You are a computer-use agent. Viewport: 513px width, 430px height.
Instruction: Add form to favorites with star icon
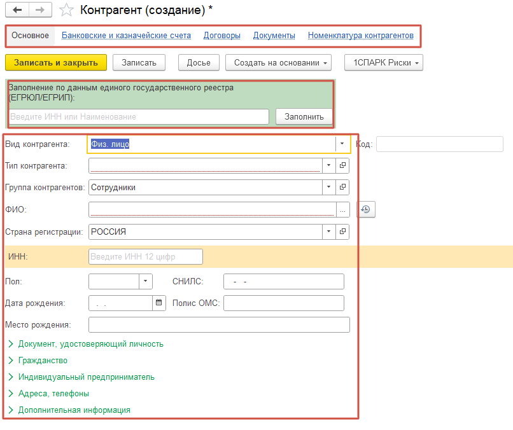66,10
